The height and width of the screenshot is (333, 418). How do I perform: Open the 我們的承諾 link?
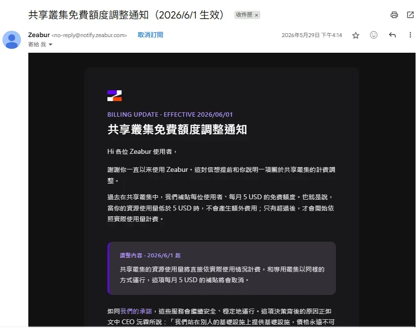136,311
